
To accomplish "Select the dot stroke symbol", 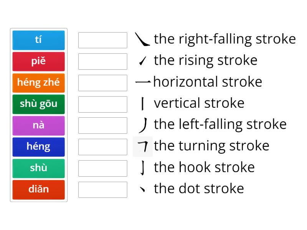I will [x=142, y=188].
